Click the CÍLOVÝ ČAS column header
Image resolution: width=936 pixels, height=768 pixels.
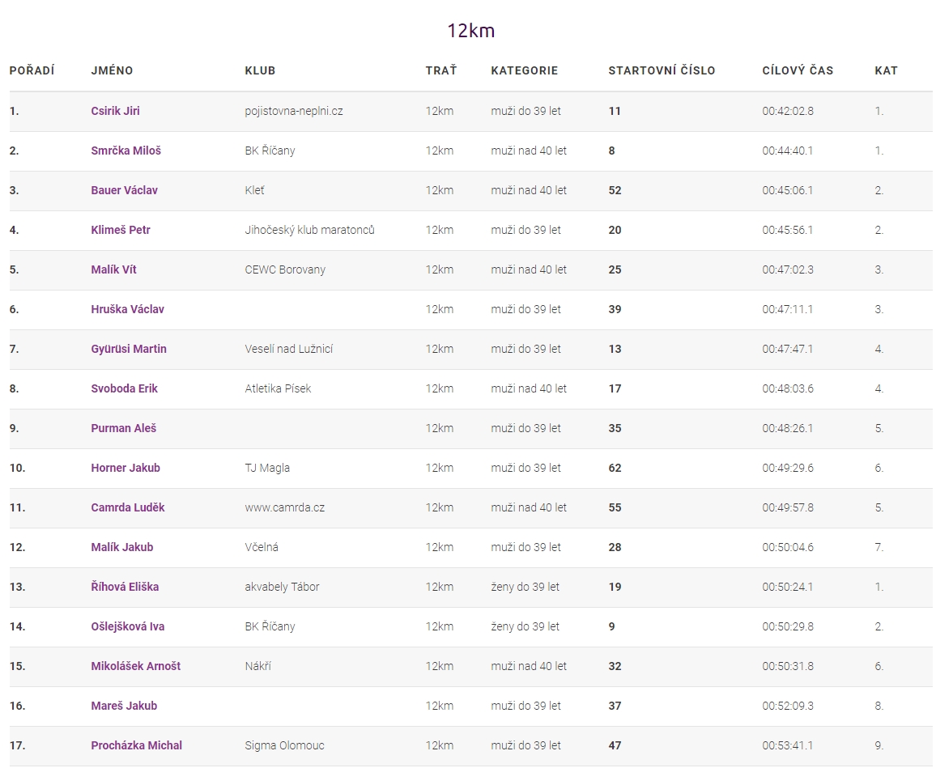click(798, 70)
